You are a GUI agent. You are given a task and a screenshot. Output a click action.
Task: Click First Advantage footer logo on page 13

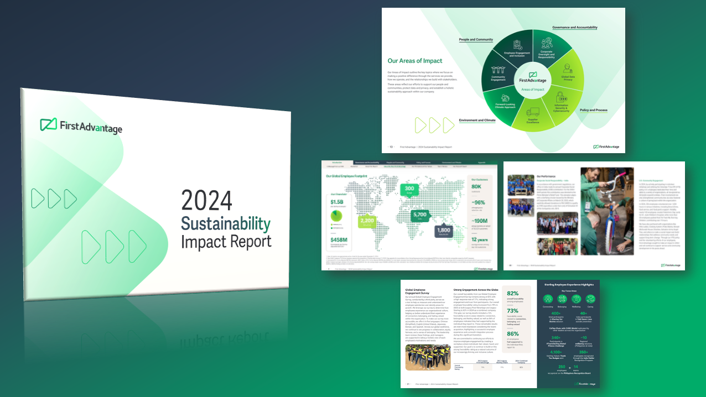606,147
